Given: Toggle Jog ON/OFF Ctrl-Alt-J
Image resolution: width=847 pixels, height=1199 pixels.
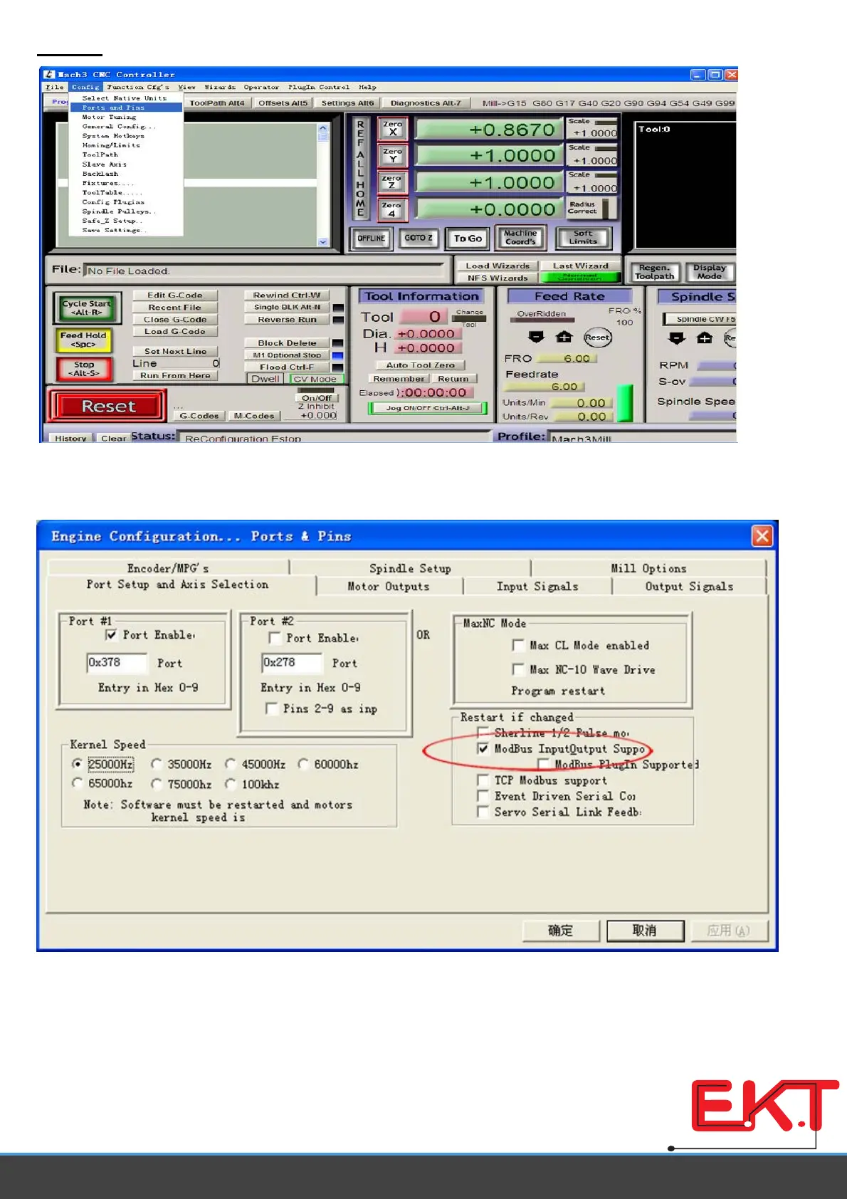Looking at the screenshot, I should 428,408.
